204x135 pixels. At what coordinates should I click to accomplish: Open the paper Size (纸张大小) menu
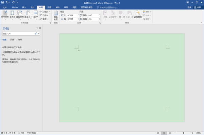click(28, 15)
